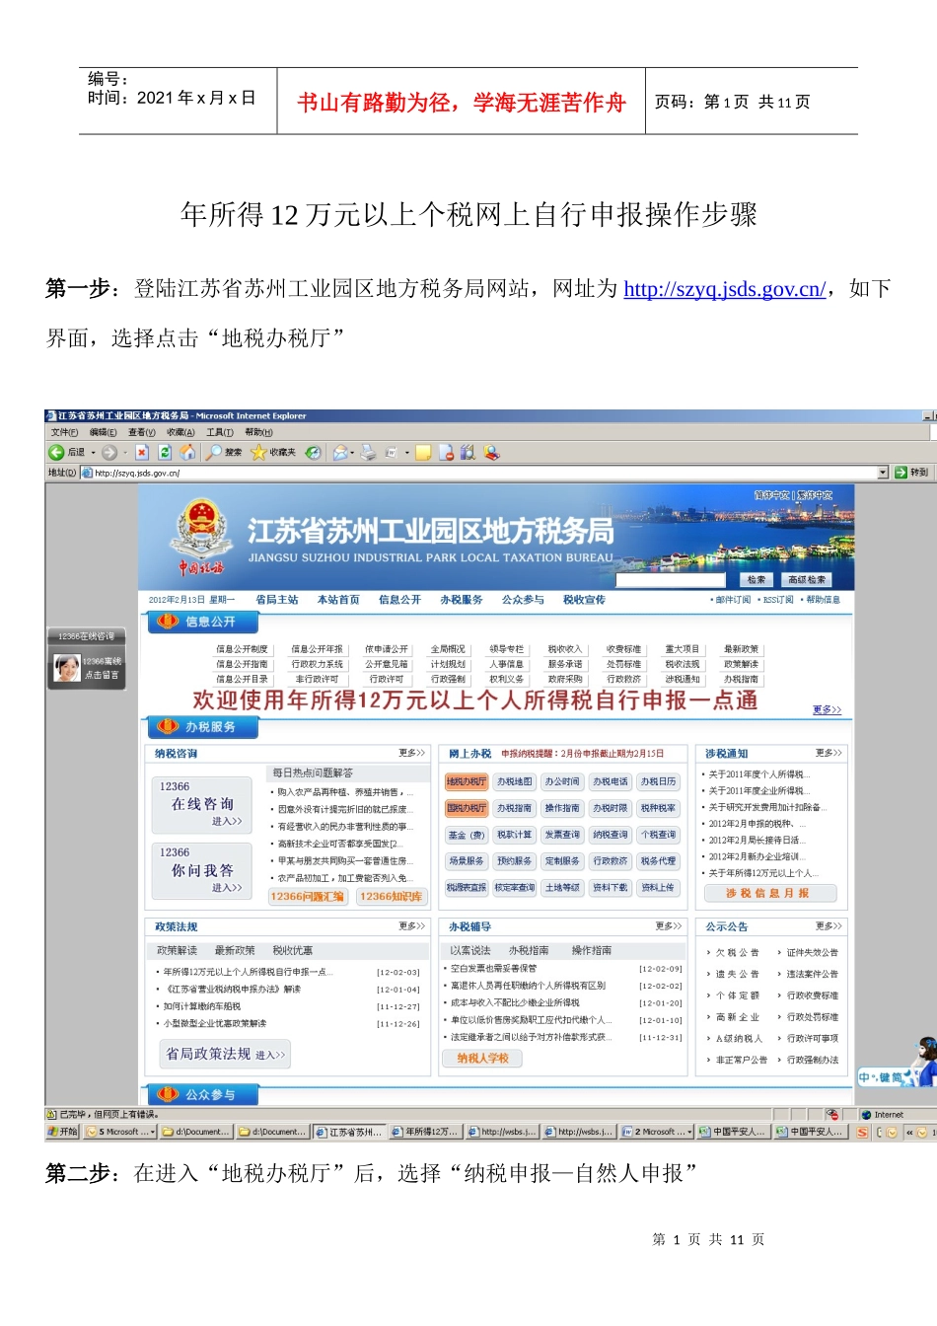The height and width of the screenshot is (1326, 937).
Task: Open the 收藏(A) menu
Action: pyautogui.click(x=180, y=432)
